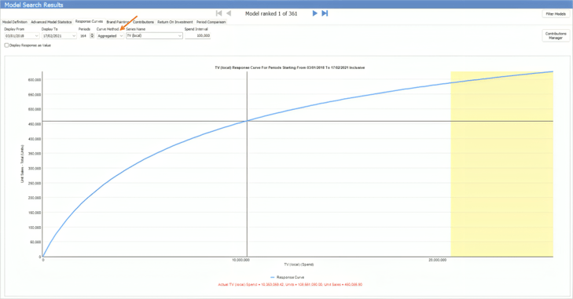Viewport: 573px width, 299px height.
Task: Open the Display To date dropdown
Action: click(x=59, y=36)
